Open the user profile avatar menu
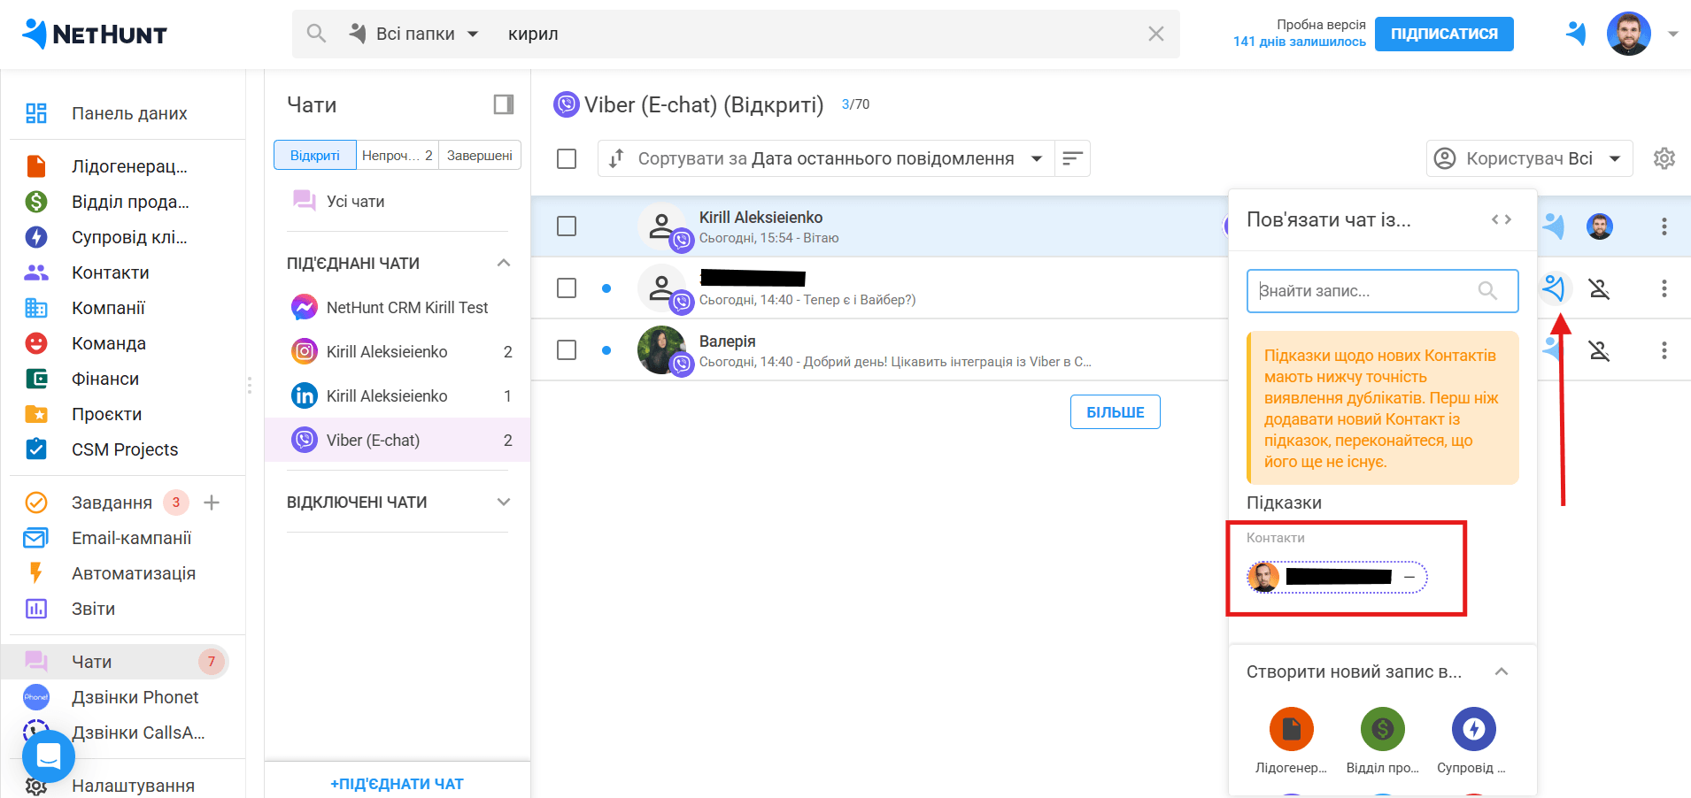The height and width of the screenshot is (798, 1691). coord(1629,34)
